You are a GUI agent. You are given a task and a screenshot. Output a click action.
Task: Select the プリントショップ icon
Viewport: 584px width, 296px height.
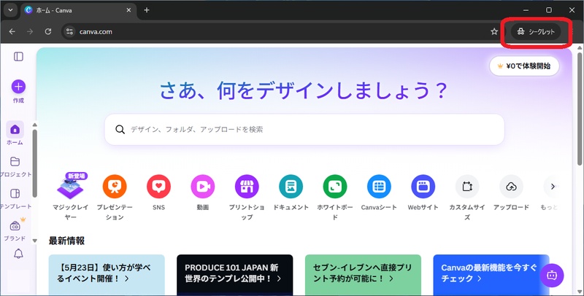coord(247,187)
